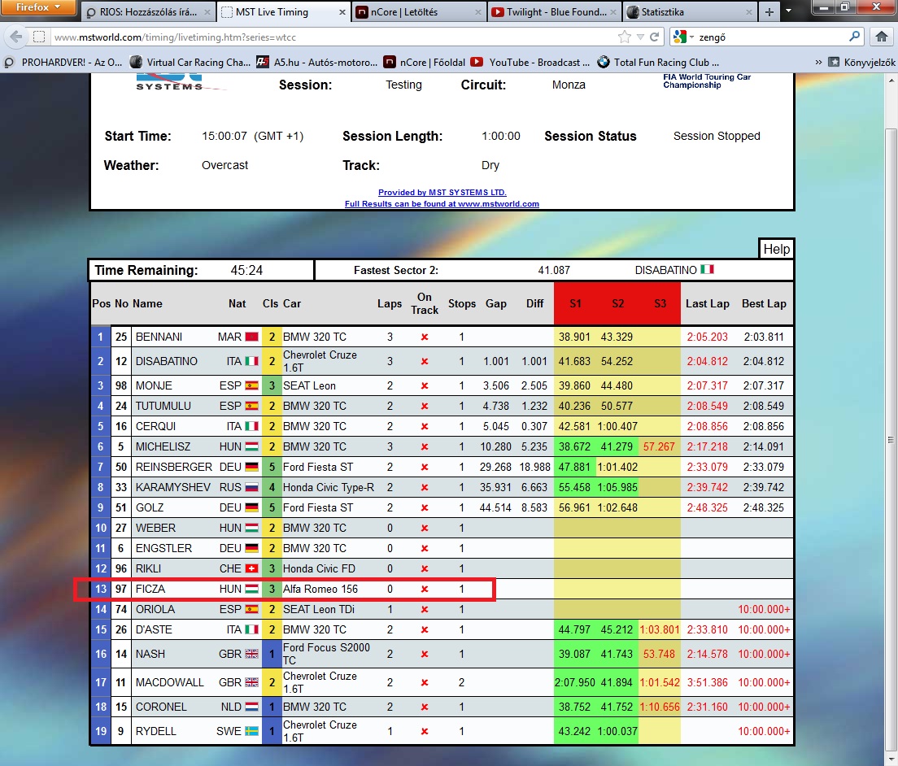Open the list all tabs dropdown
This screenshot has width=898, height=766.
point(789,11)
